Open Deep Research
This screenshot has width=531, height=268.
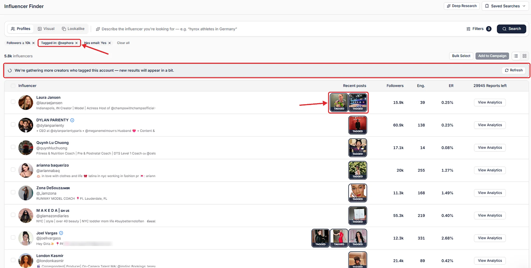coord(462,6)
